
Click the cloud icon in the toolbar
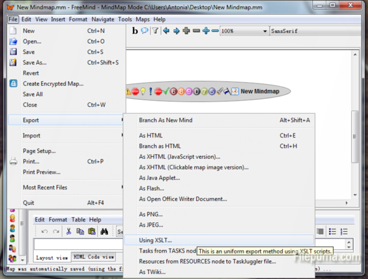point(145,31)
